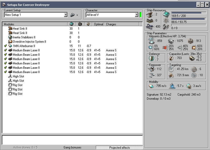Click the kinetic resistance icon
Screen dimensions: 210x150
(180, 47)
